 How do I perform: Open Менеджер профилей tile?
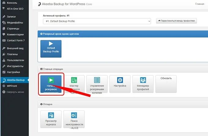[x=143, y=84]
